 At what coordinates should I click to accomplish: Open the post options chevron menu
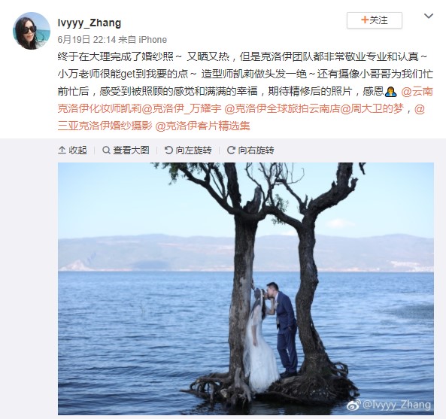coord(429,16)
